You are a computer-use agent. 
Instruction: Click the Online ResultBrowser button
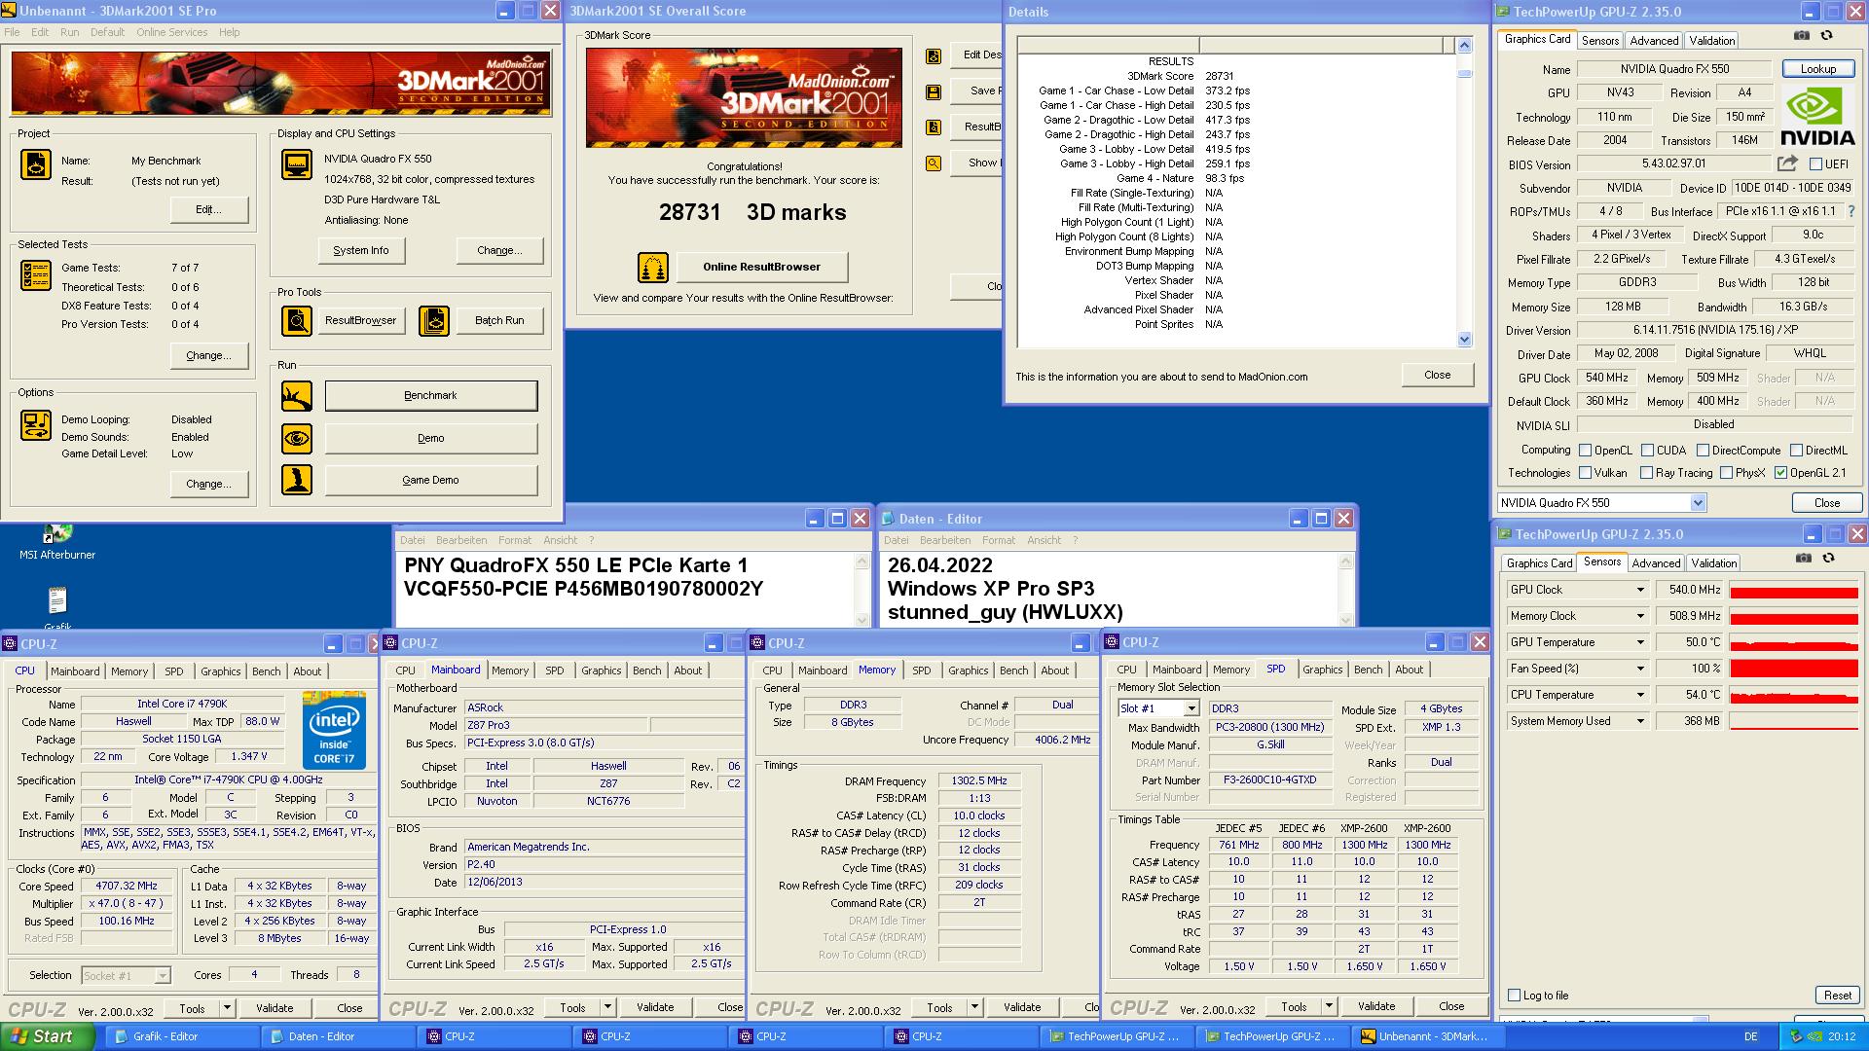[761, 267]
